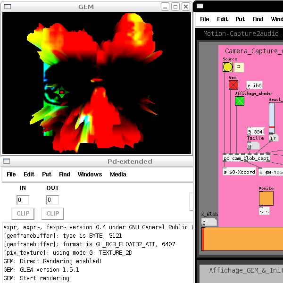Click the CLIP button under OUT
Image resolution: width=283 pixels, height=283 pixels.
click(52, 214)
